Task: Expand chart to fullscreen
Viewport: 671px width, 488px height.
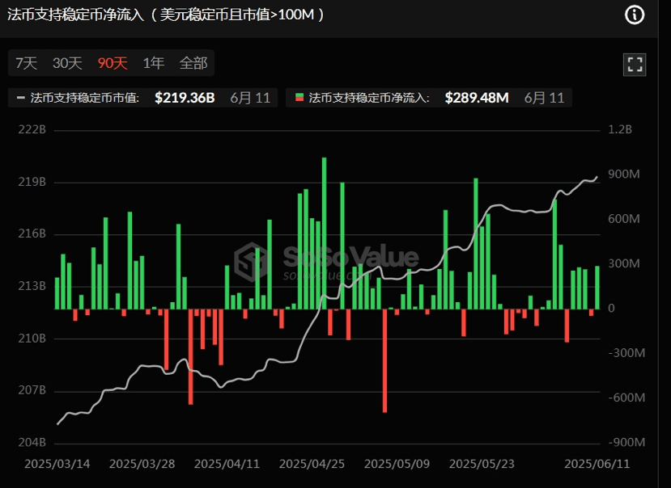Action: 635,65
